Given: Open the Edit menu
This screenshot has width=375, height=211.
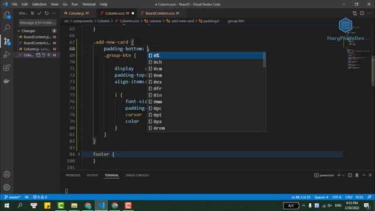Looking at the screenshot, I should pos(25,4).
